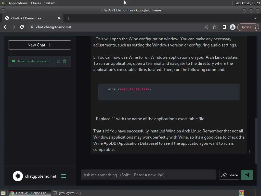Open the Chrome profile avatar
261x196 pixels.
[232, 27]
